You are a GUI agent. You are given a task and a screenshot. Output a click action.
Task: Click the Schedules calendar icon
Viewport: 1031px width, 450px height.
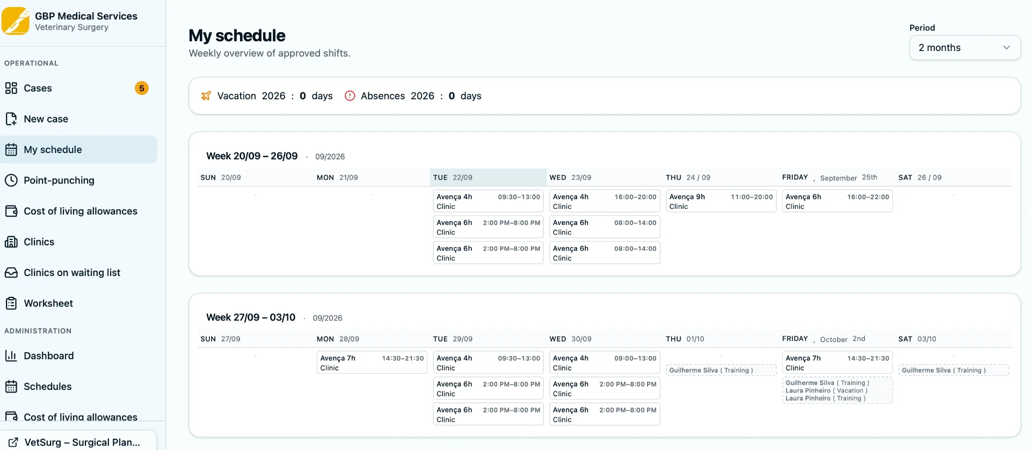tap(11, 387)
